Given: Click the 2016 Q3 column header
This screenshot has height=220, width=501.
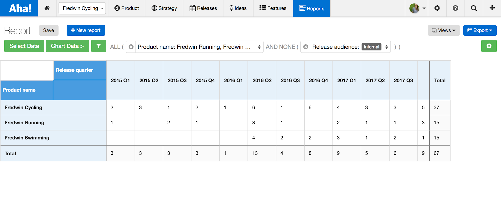Looking at the screenshot, I should click(x=290, y=81).
